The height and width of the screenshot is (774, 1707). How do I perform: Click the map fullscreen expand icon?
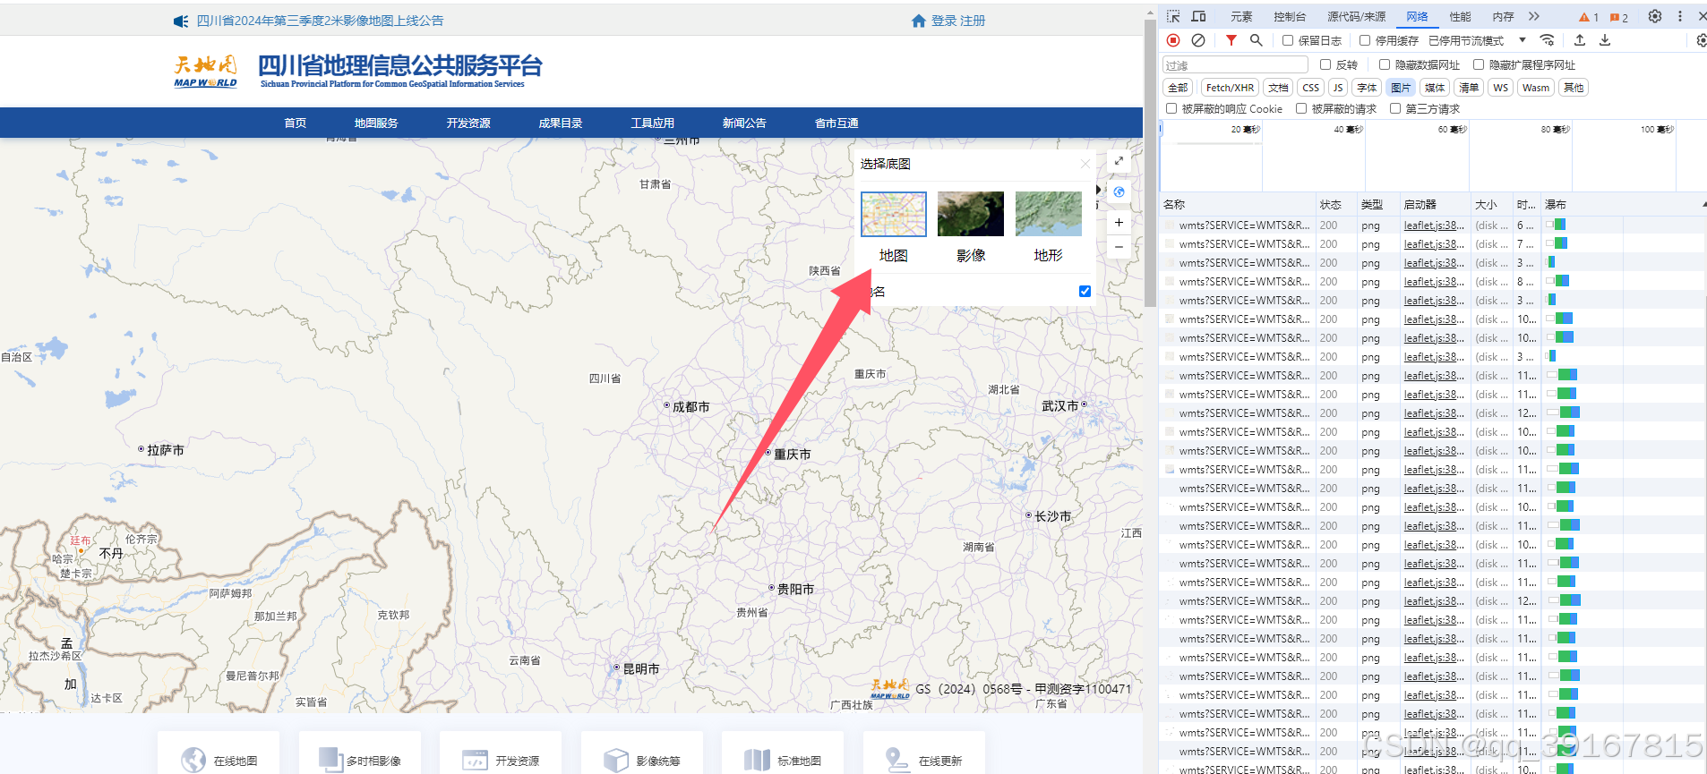[1119, 161]
